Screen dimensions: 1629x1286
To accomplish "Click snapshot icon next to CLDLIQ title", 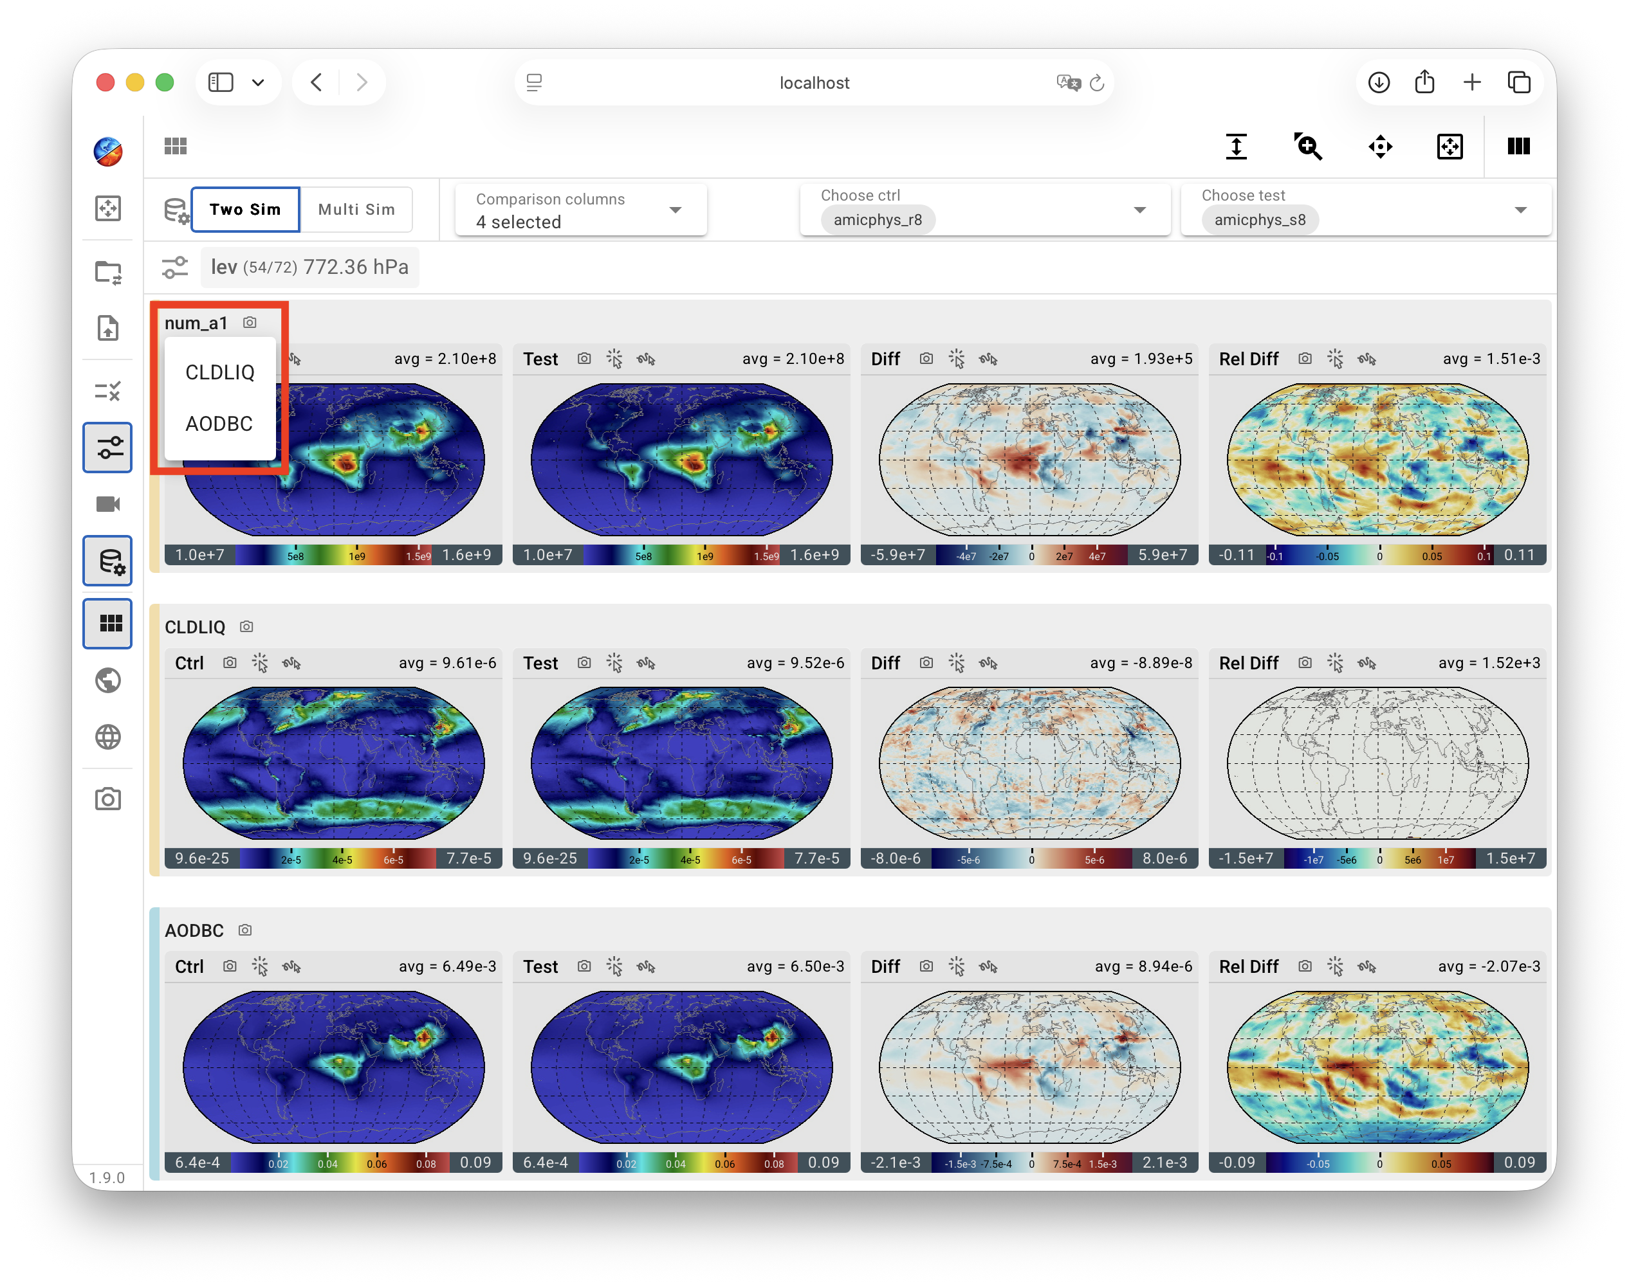I will click(246, 626).
